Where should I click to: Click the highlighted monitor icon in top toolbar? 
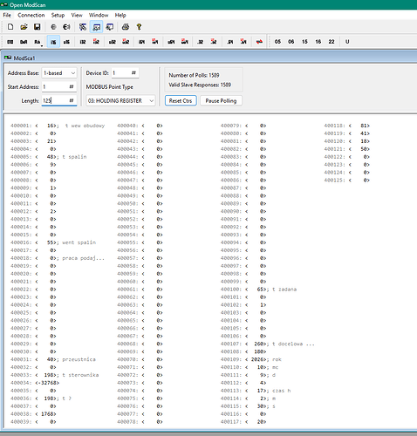97,27
